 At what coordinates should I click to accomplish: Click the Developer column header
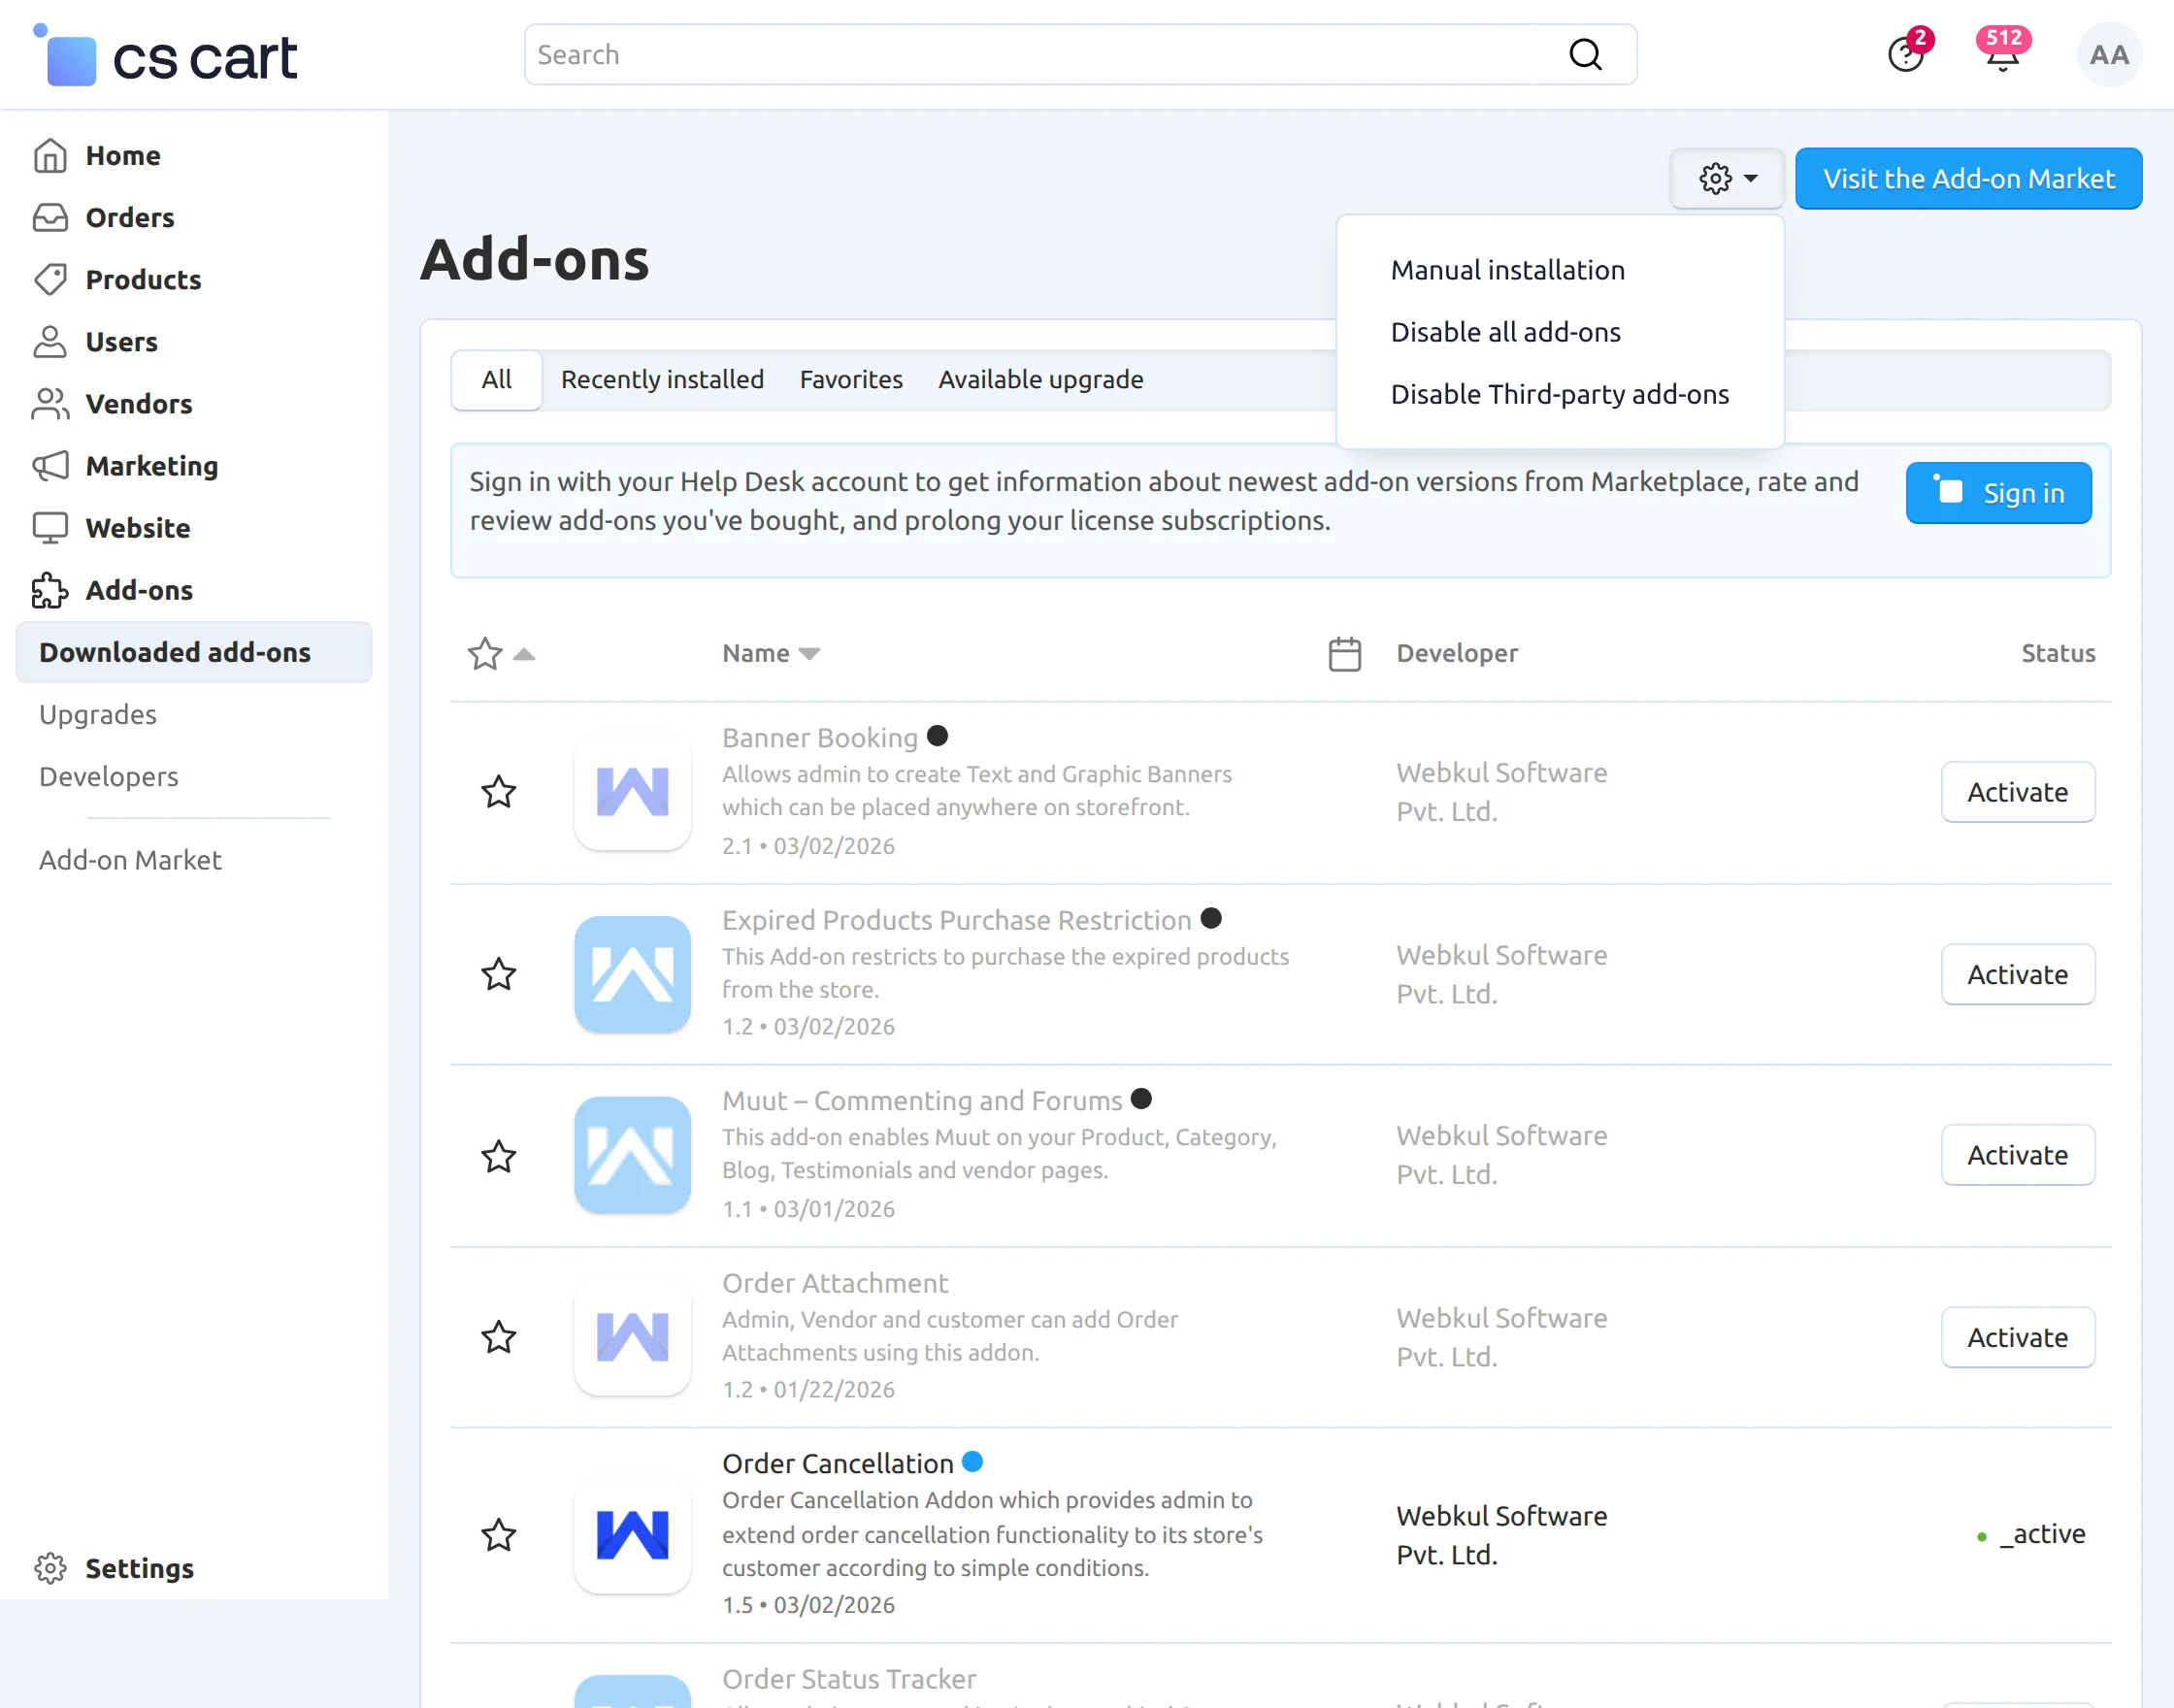click(x=1457, y=654)
